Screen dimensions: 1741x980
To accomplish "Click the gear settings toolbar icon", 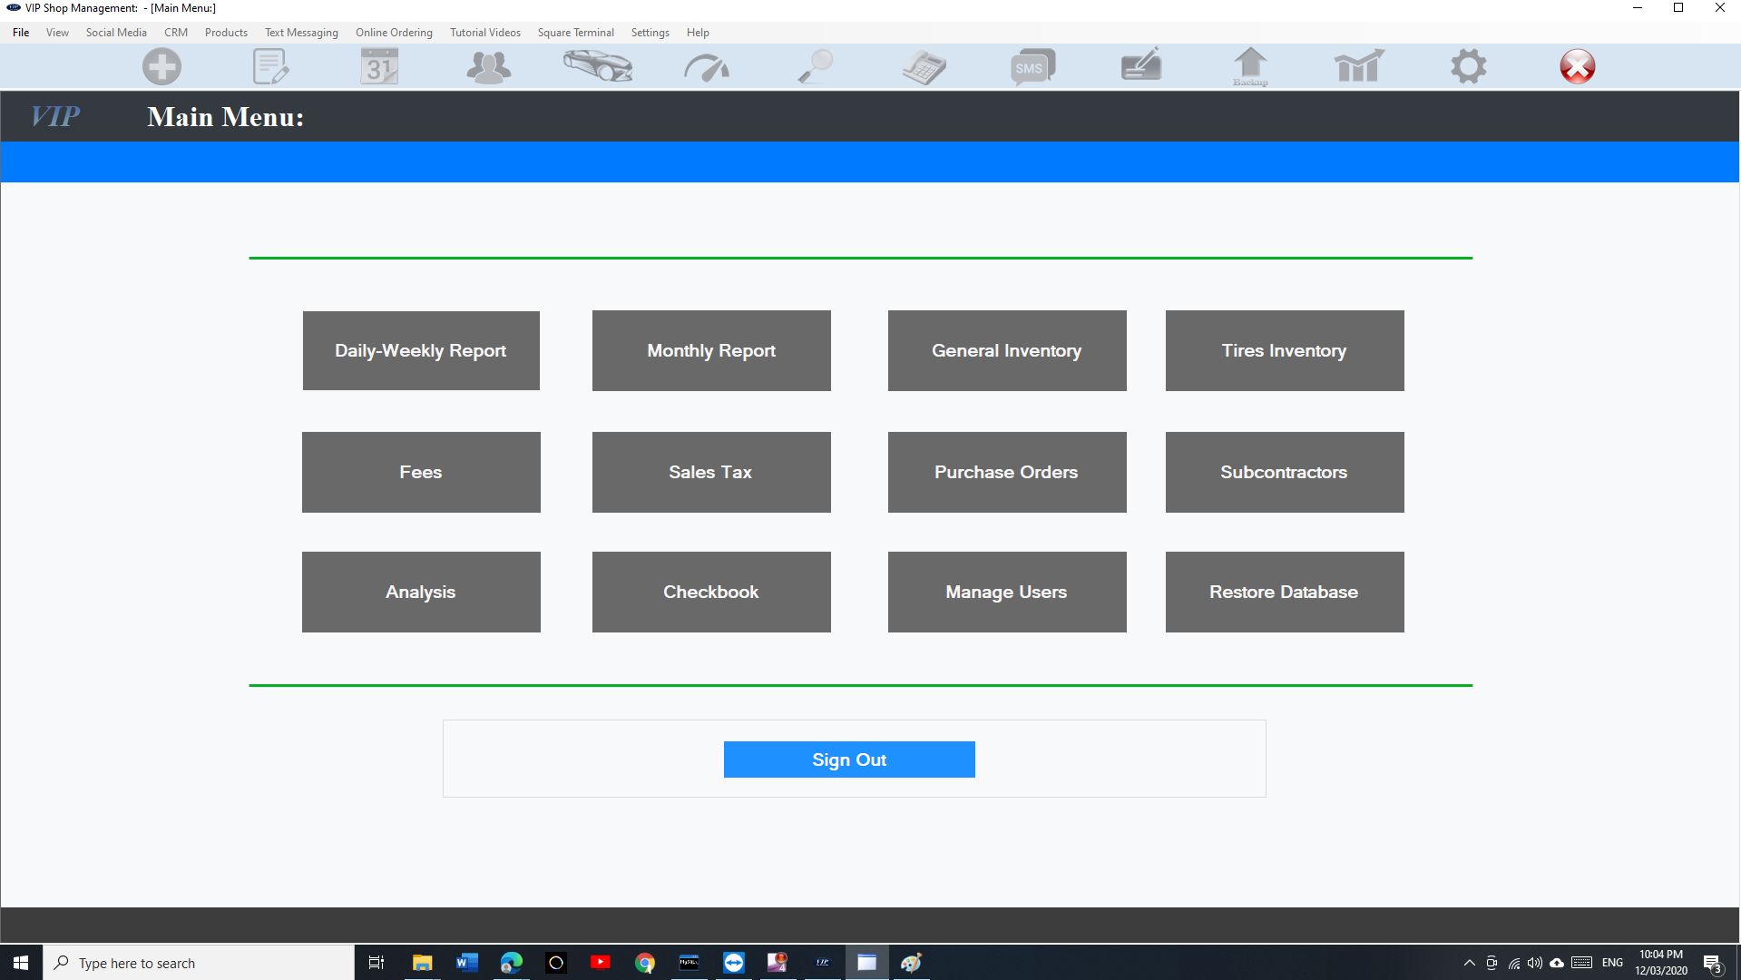I will (1468, 67).
